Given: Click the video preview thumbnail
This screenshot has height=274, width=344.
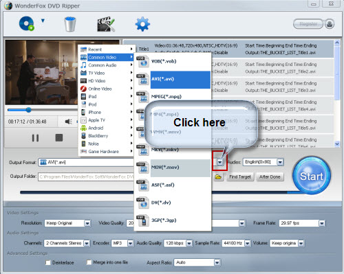Looking at the screenshot, I should click(42, 72).
